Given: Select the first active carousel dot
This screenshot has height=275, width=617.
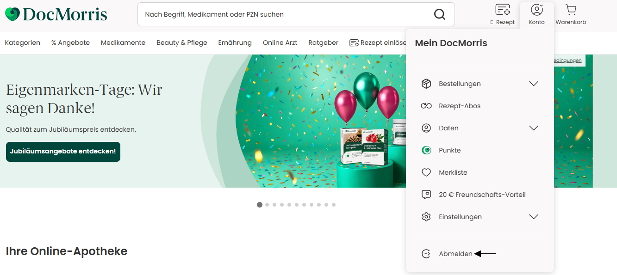Looking at the screenshot, I should click(260, 205).
